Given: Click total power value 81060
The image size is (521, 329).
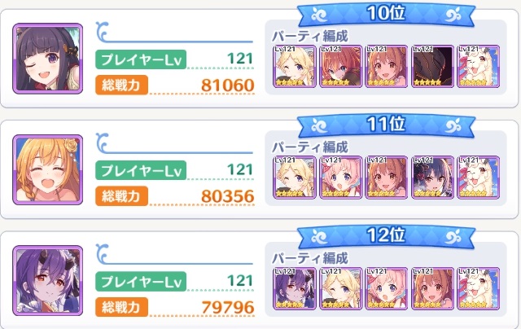Looking at the screenshot, I should (228, 86).
